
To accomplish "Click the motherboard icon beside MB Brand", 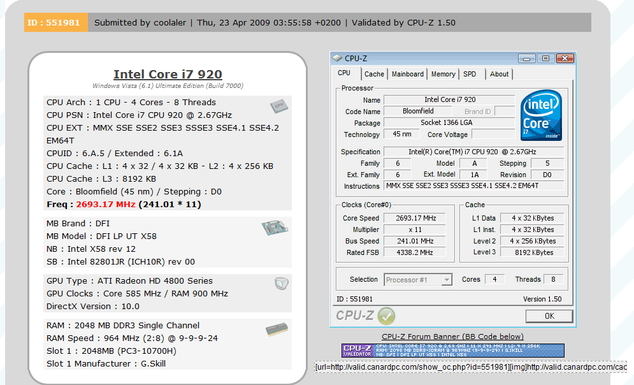I will tap(275, 228).
